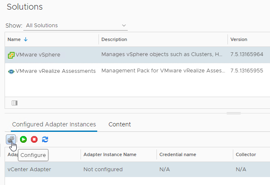270x185 pixels.
Task: Click the Collector column header
Action: click(245, 154)
